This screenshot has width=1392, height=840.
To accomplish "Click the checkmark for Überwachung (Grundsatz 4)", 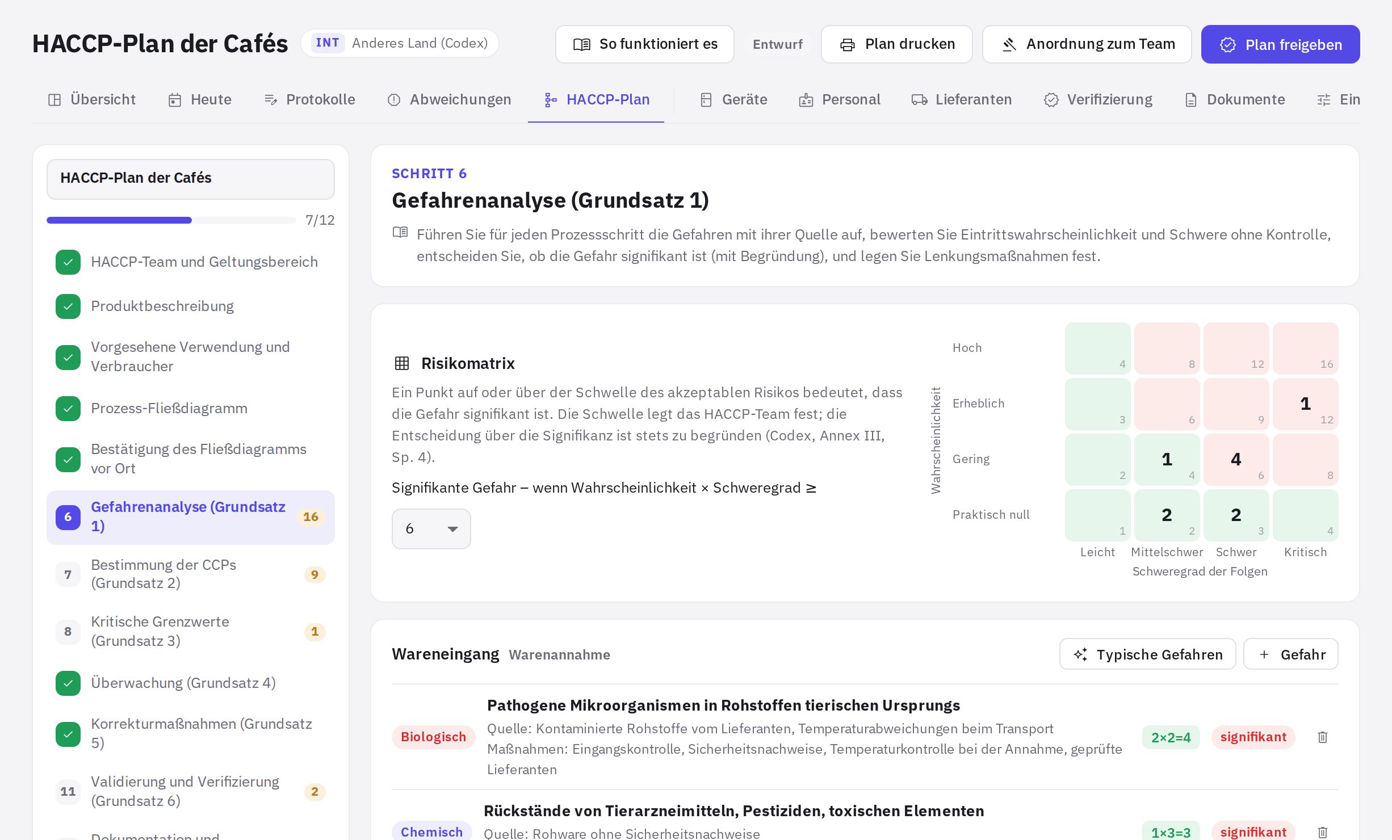I will coord(68,683).
